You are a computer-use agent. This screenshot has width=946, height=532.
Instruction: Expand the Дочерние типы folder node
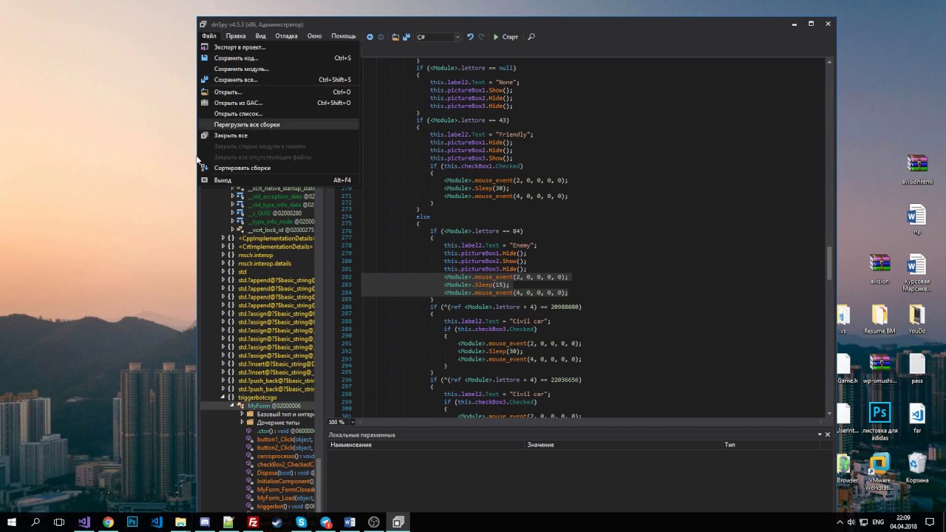[x=242, y=423]
